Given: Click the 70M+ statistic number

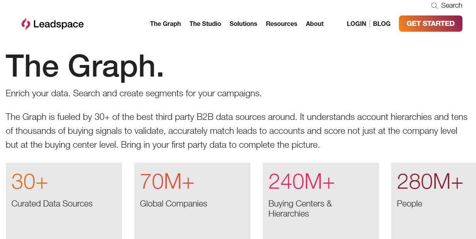Looking at the screenshot, I should (x=167, y=181).
